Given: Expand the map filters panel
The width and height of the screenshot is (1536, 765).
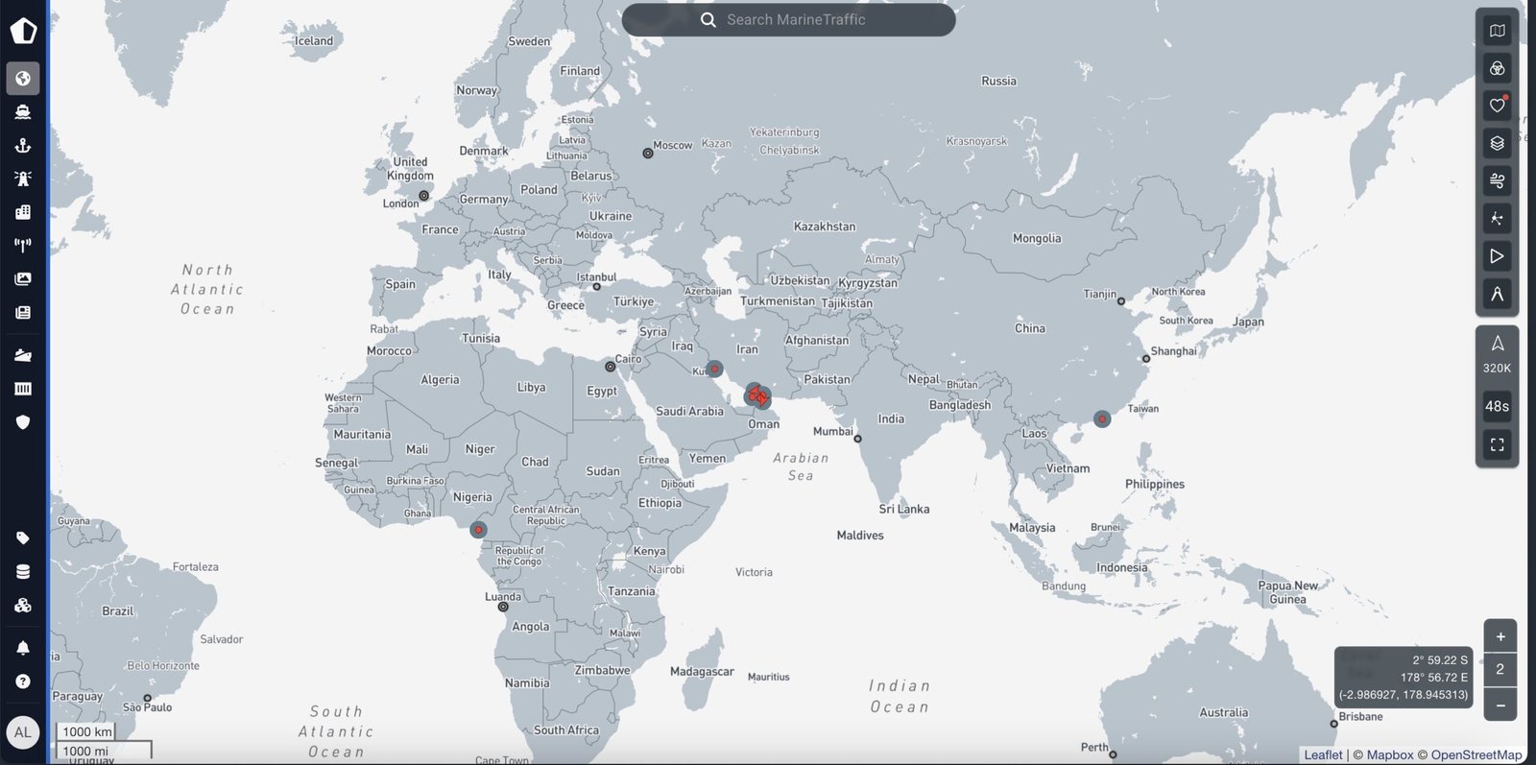Looking at the screenshot, I should pyautogui.click(x=1497, y=68).
